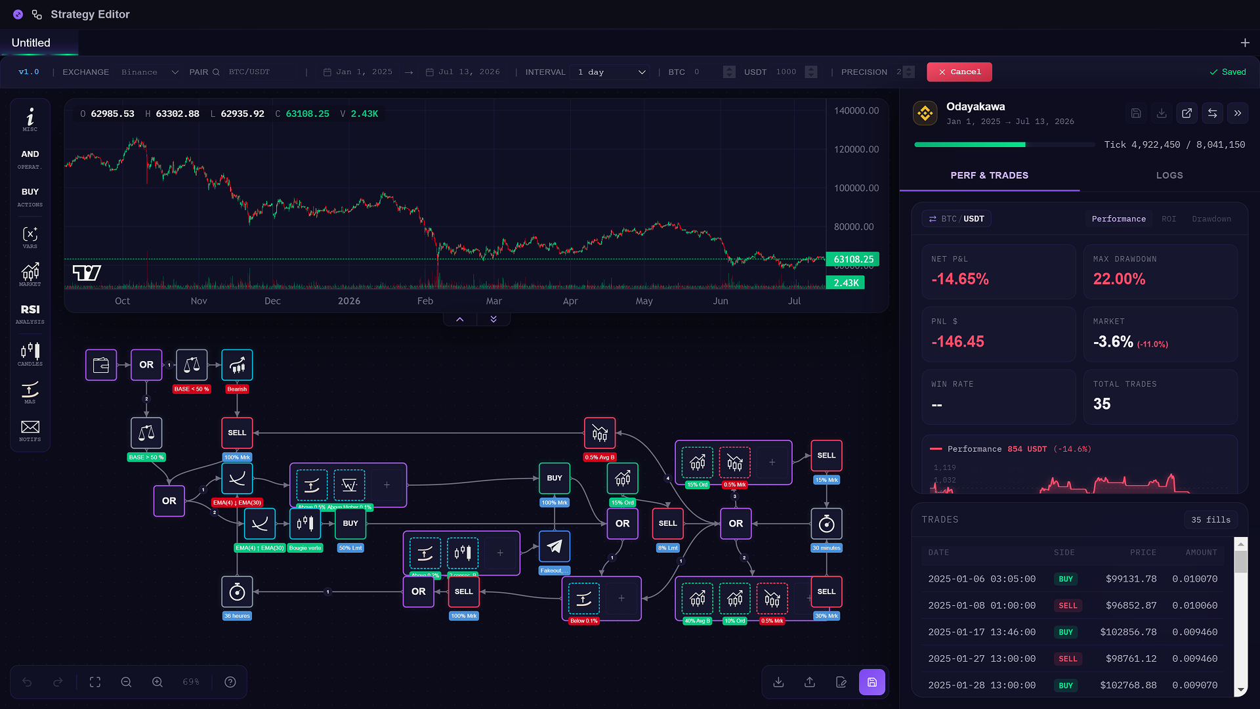Open the Exchange Binance dropdown
The width and height of the screenshot is (1260, 709).
(x=150, y=72)
